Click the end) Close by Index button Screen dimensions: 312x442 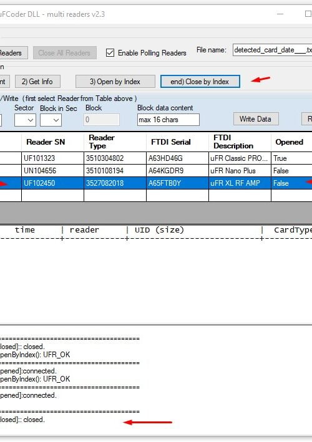[200, 82]
